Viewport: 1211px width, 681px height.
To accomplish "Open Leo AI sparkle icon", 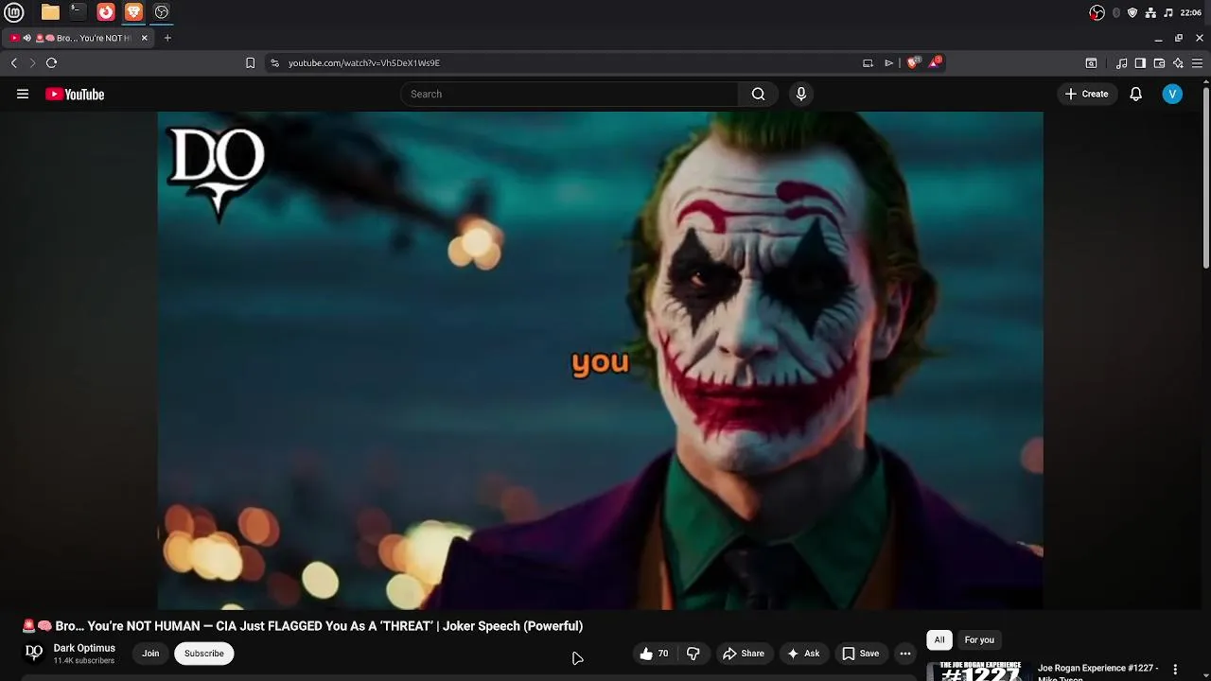I will tap(1178, 63).
